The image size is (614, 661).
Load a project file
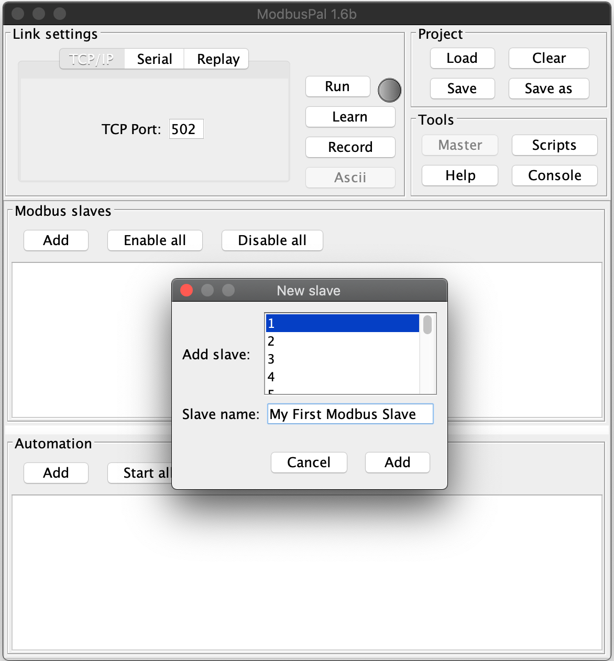(x=462, y=58)
